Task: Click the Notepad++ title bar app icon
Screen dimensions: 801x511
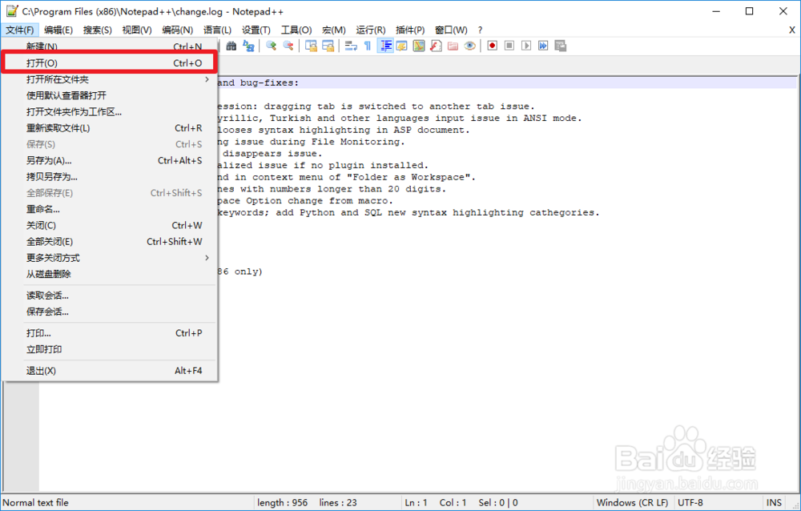Action: click(12, 11)
